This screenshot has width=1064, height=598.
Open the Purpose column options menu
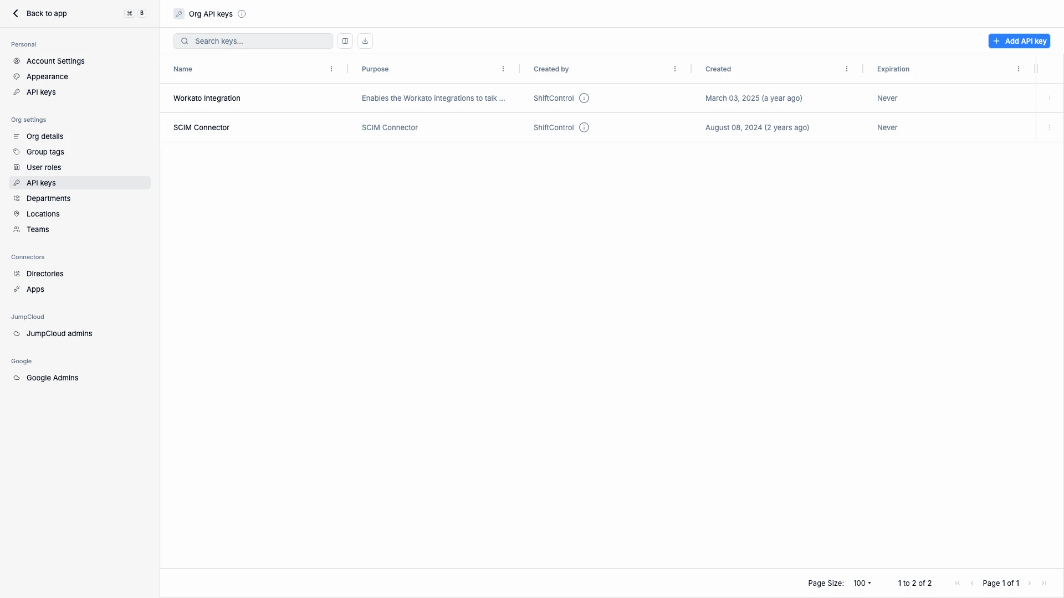coord(503,69)
